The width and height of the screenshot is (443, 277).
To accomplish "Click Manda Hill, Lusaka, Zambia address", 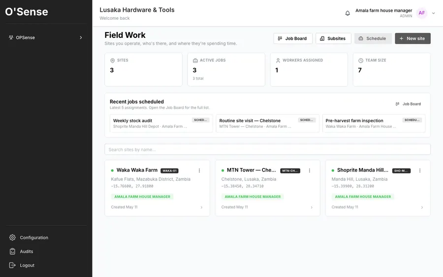I will coord(359,179).
